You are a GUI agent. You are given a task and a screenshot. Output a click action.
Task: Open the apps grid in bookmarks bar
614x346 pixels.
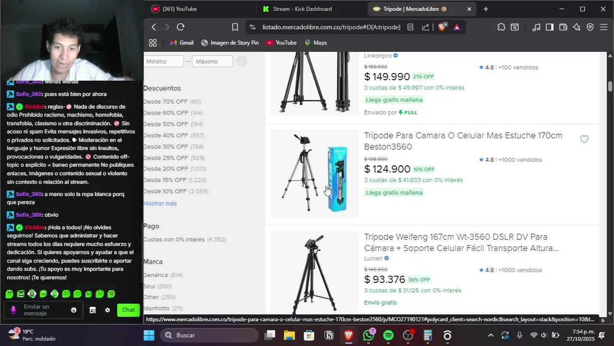point(153,43)
